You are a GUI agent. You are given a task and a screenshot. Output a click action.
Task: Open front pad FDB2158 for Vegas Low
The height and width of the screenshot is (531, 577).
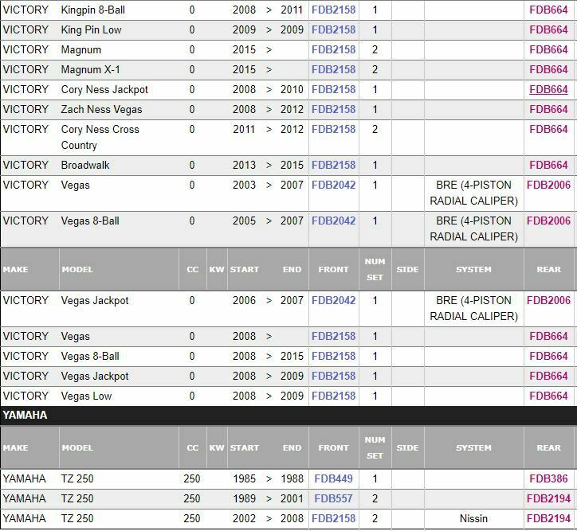pos(333,396)
